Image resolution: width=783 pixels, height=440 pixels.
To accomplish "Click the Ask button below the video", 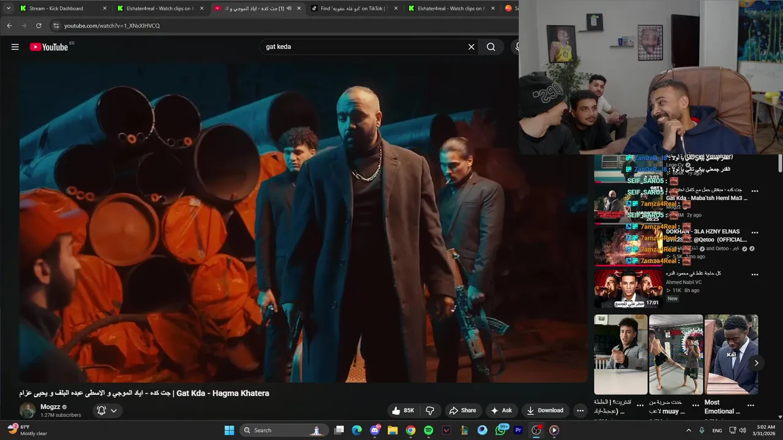I will pyautogui.click(x=501, y=411).
